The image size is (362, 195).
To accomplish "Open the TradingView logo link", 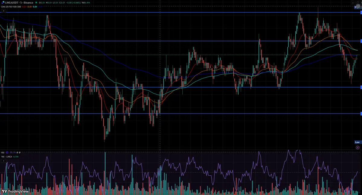I will click(15, 192).
